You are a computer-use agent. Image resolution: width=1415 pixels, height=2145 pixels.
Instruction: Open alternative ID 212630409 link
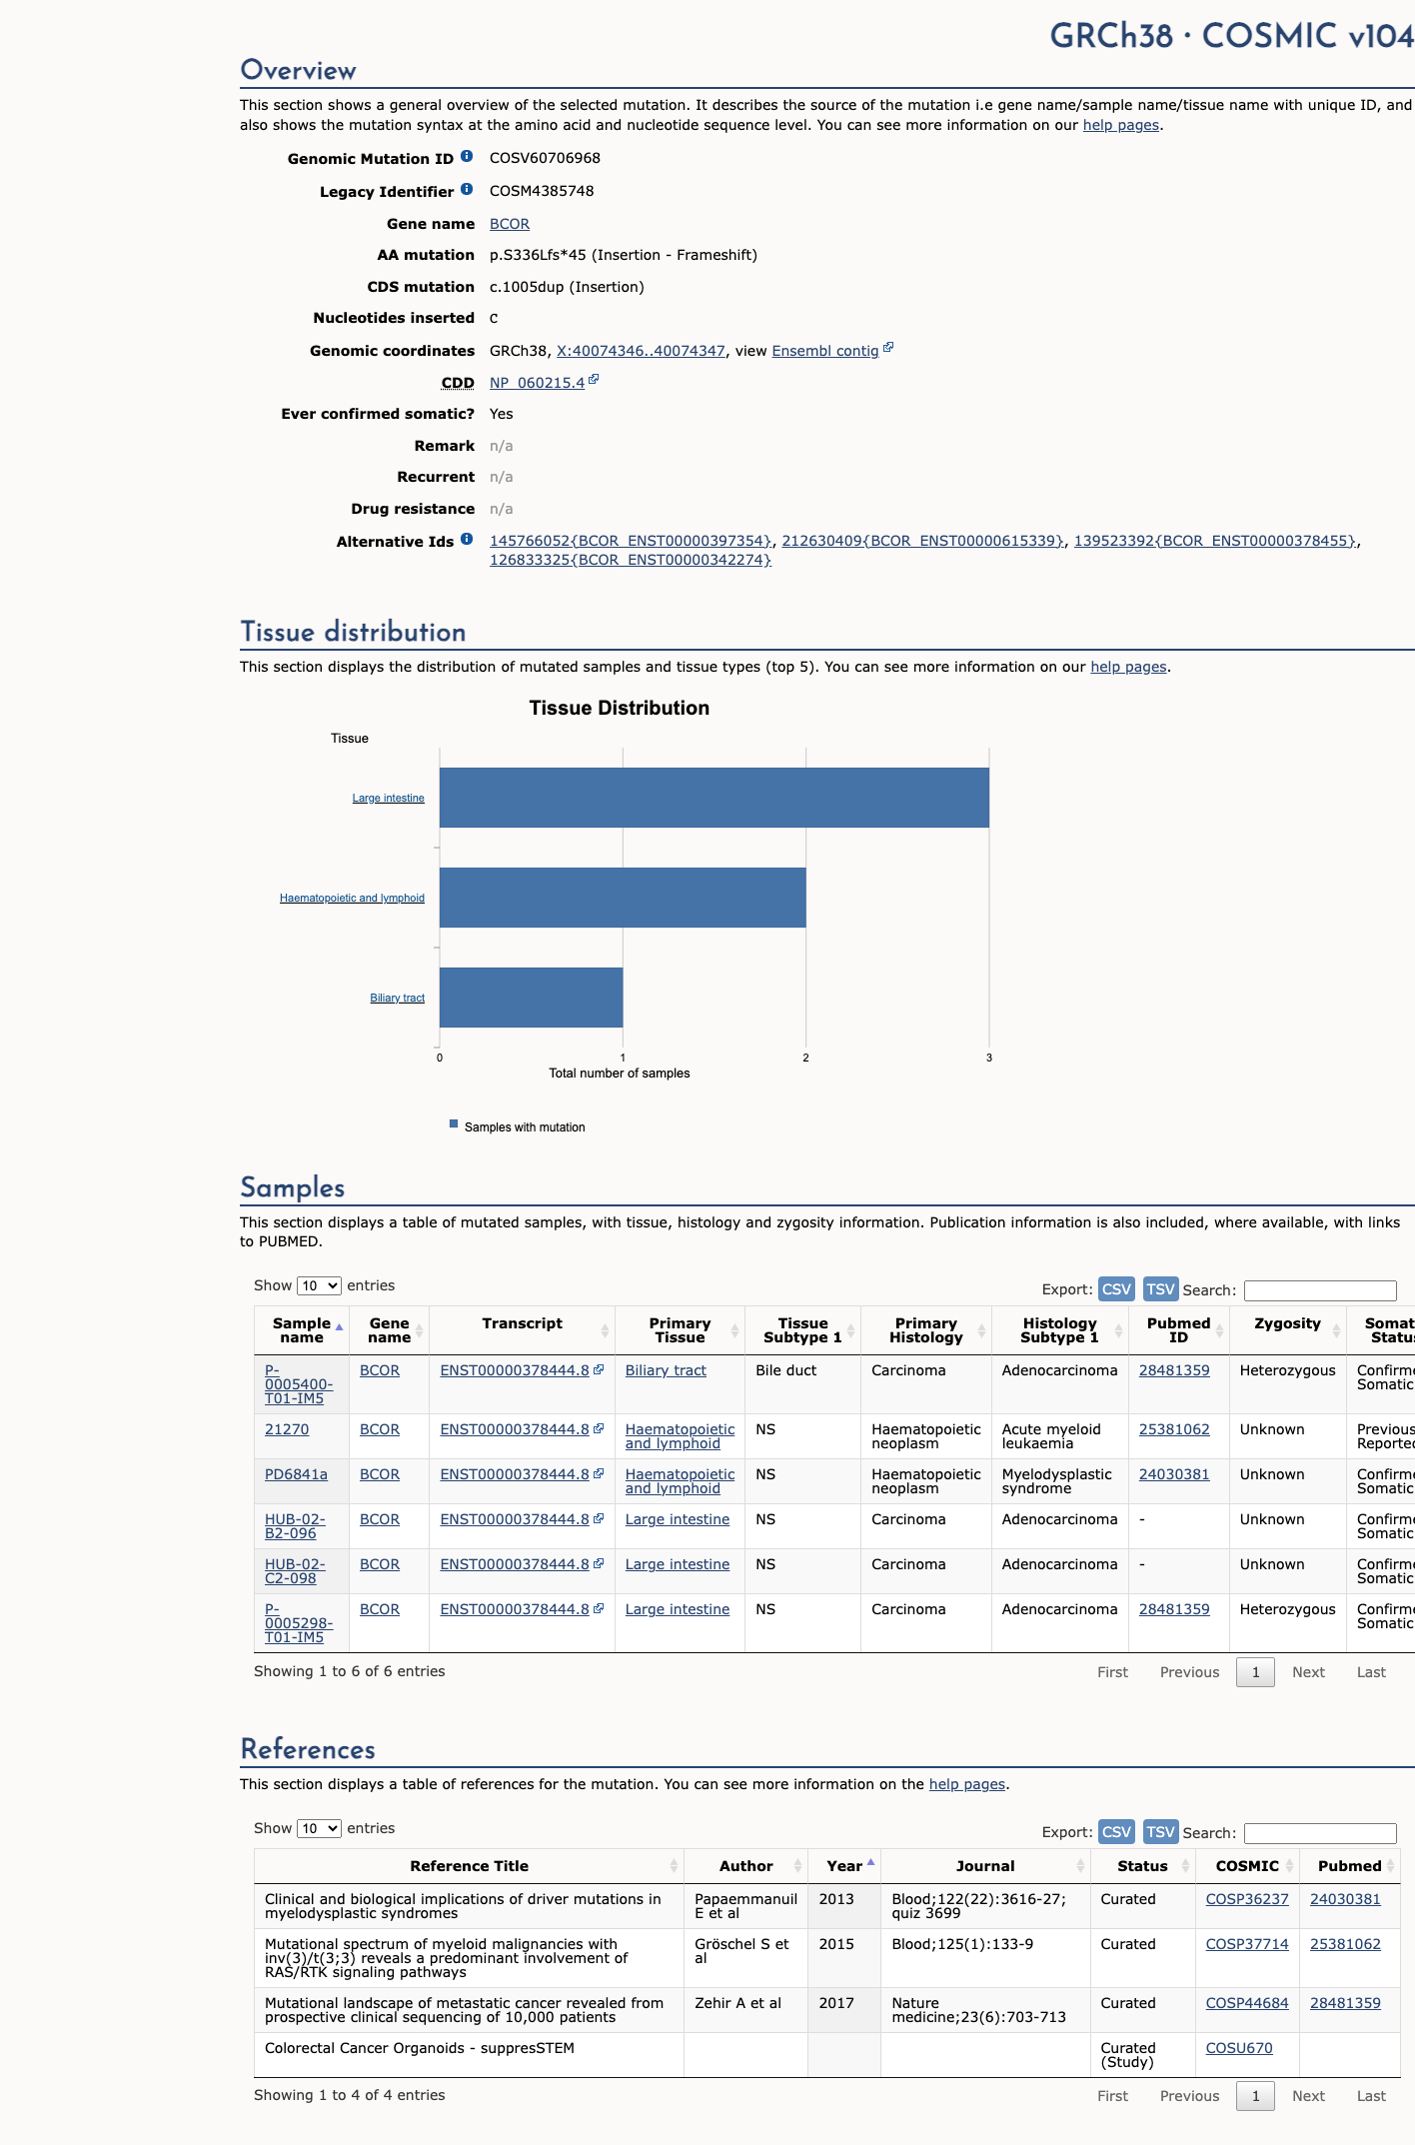click(923, 541)
